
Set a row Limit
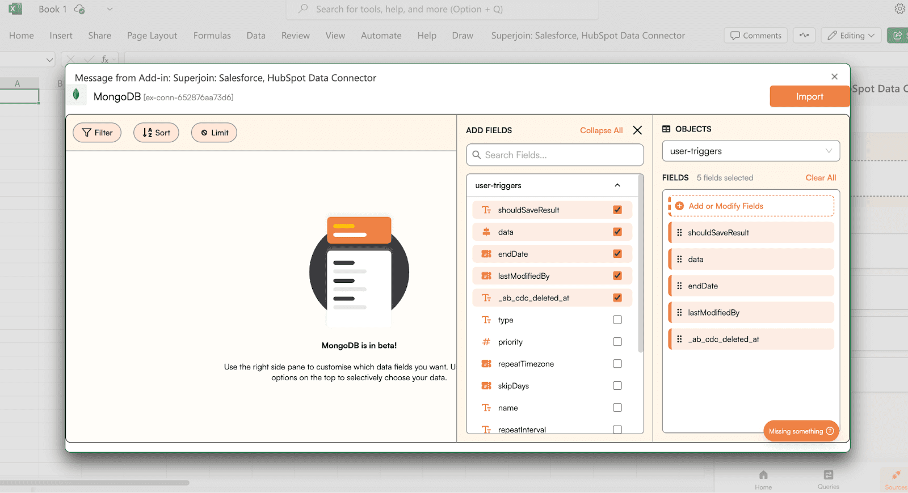coord(214,133)
